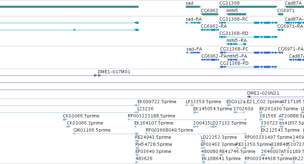
Task: Select the mthl5-RA transcript glyph
Action: (x=236, y=44)
